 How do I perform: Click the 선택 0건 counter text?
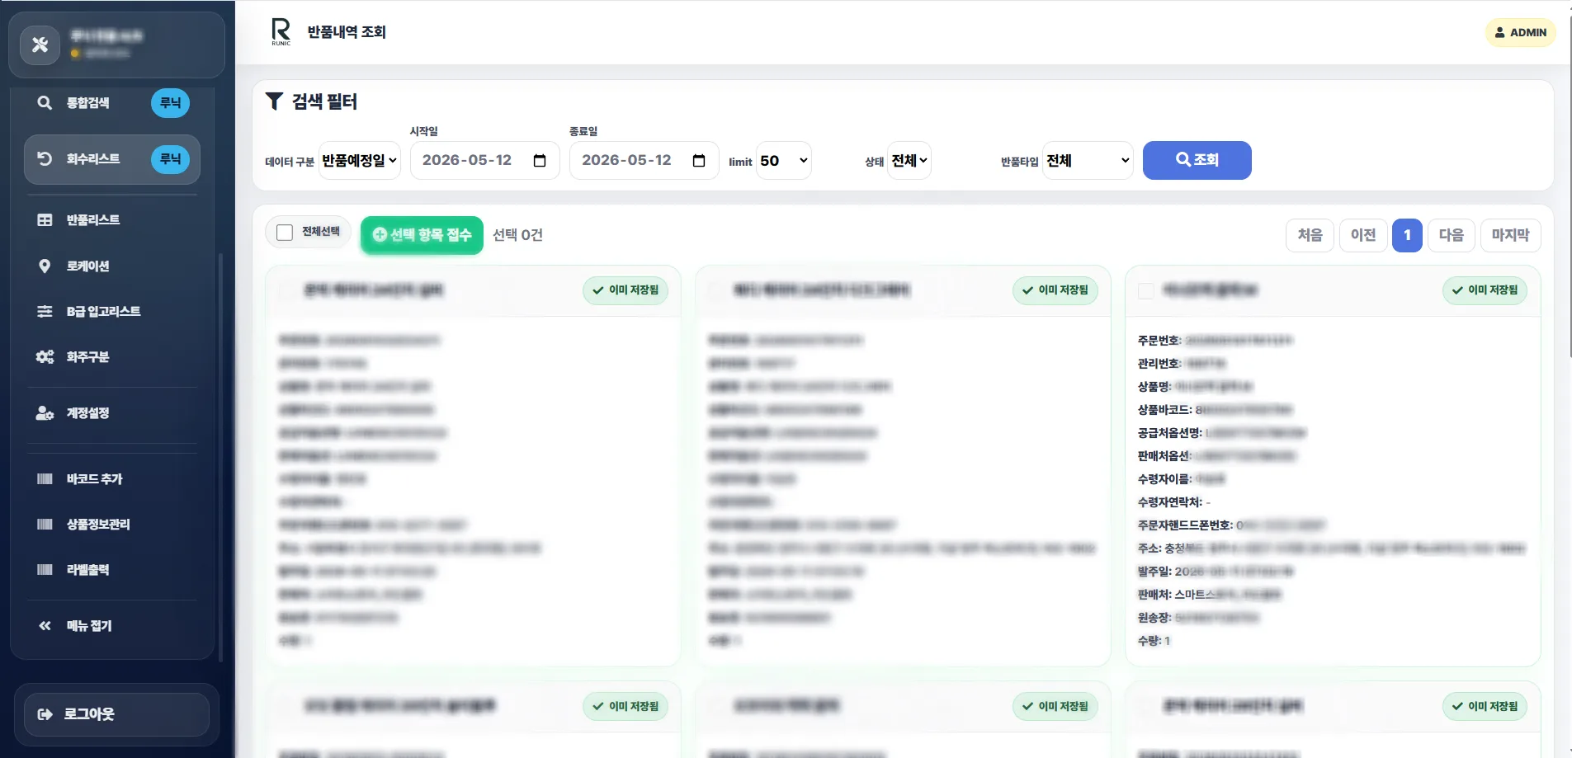517,235
